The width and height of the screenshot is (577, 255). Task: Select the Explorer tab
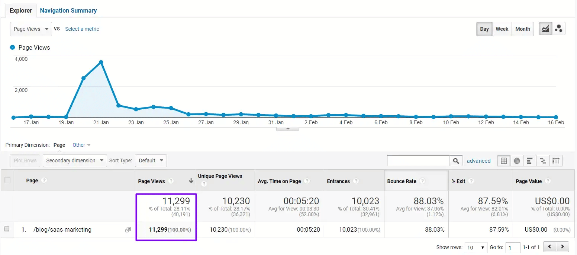point(20,10)
